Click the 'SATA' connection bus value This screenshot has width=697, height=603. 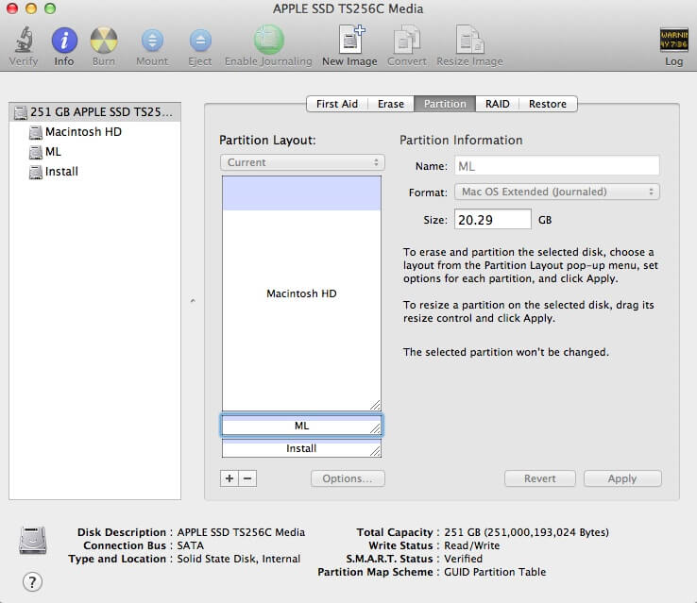(190, 545)
